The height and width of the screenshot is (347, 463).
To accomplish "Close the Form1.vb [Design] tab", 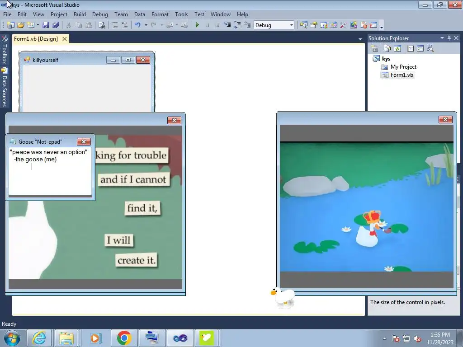I will pyautogui.click(x=64, y=39).
